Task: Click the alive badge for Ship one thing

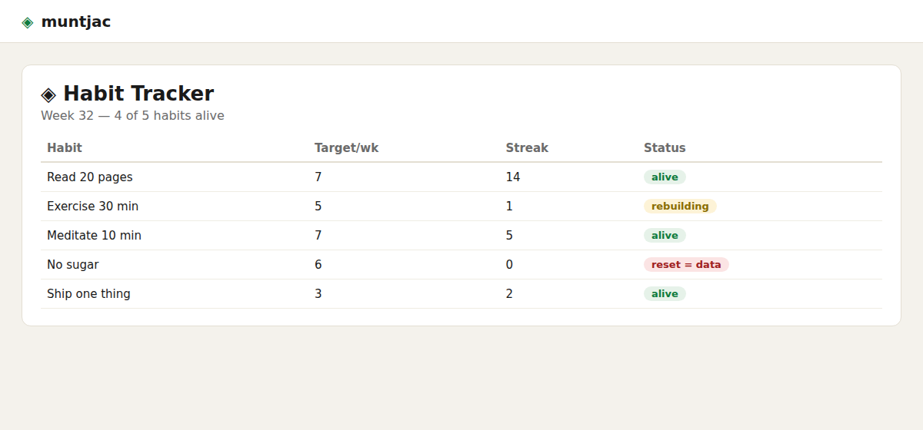Action: pyautogui.click(x=665, y=294)
